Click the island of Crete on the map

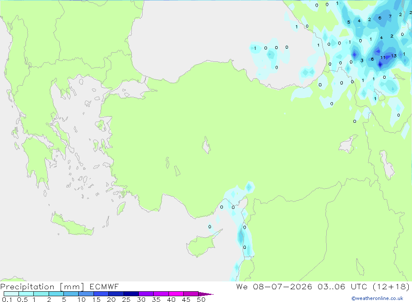[71, 225]
